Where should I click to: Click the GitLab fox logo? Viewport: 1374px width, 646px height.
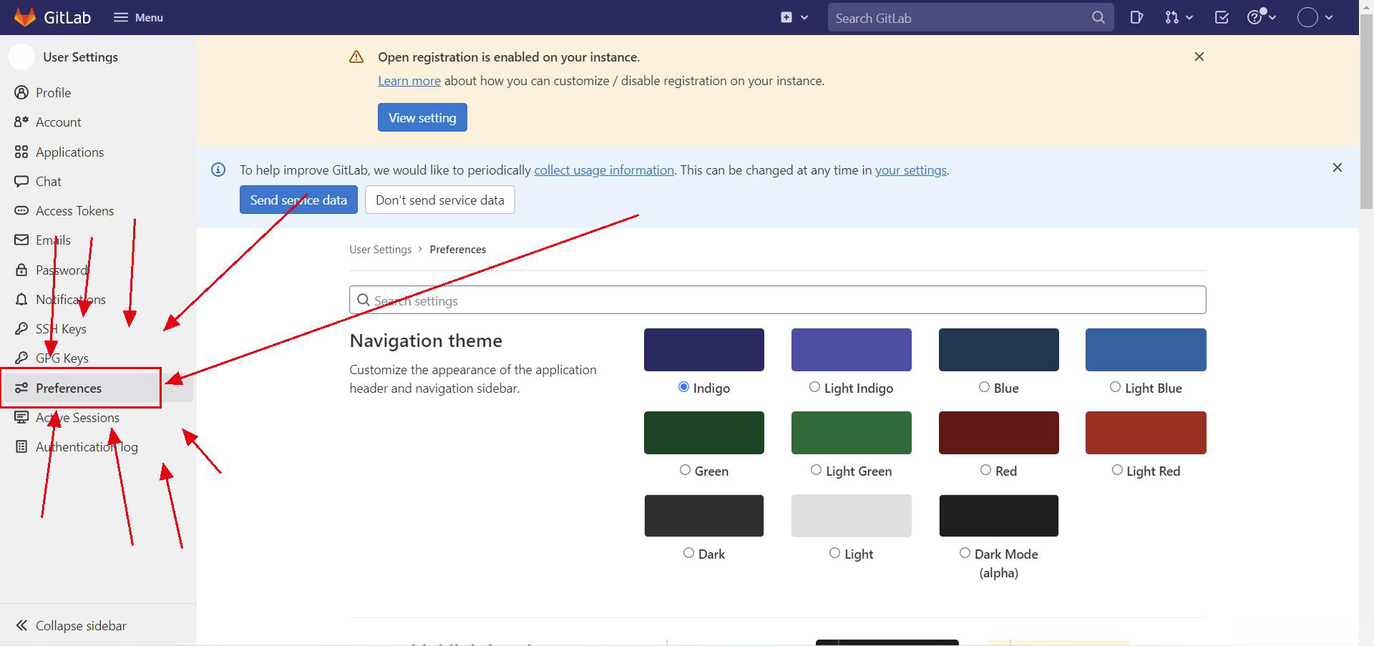(x=25, y=17)
